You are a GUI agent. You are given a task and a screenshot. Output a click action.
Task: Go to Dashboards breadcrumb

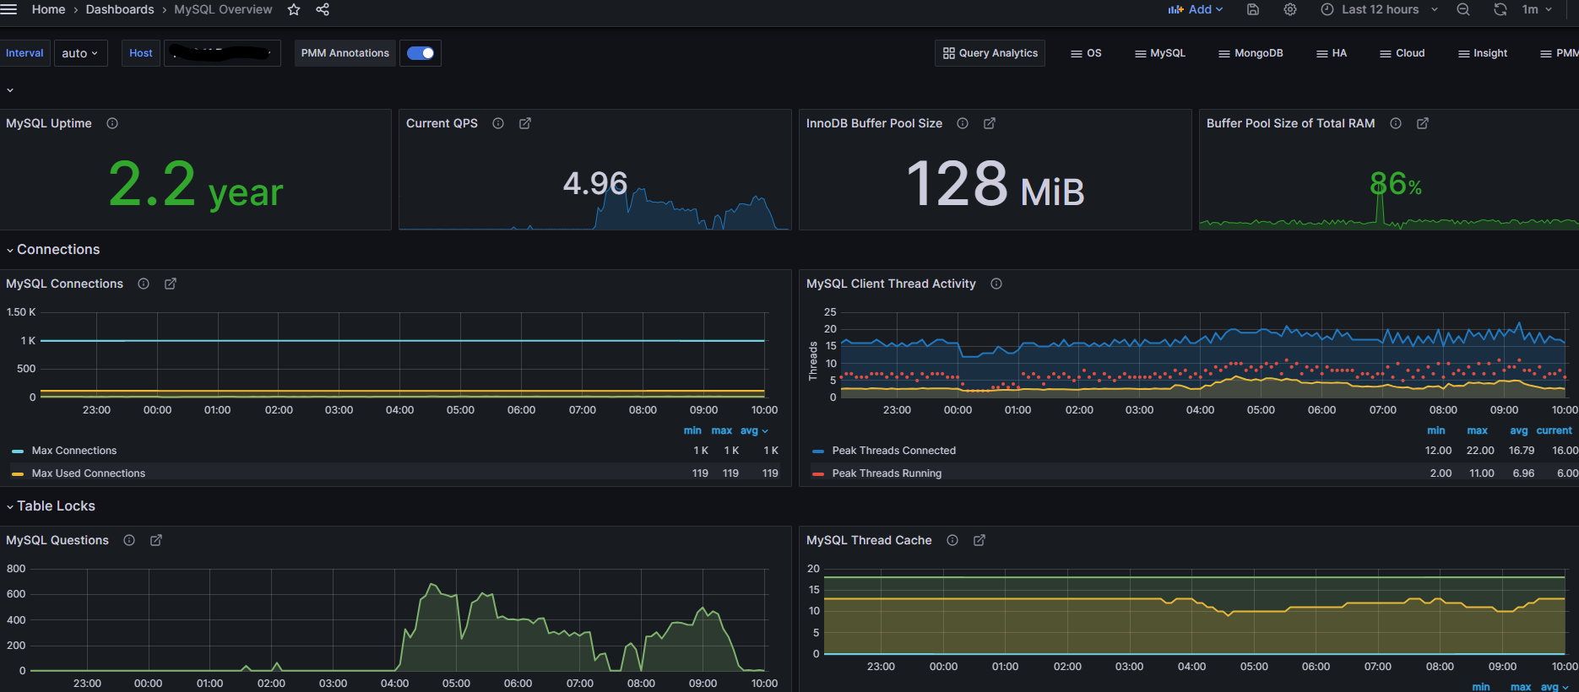(120, 9)
